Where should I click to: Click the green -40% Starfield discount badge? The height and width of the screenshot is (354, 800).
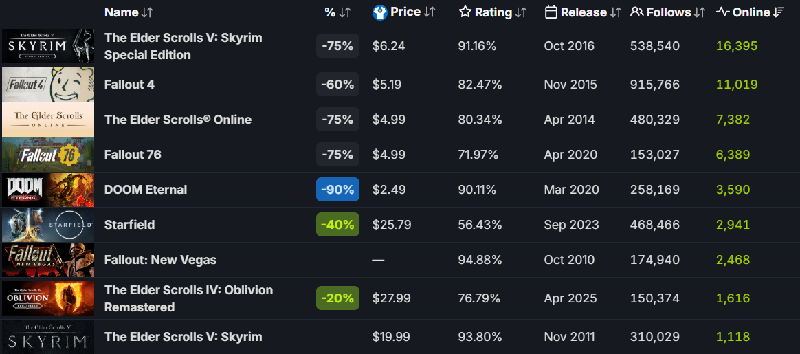click(x=337, y=225)
